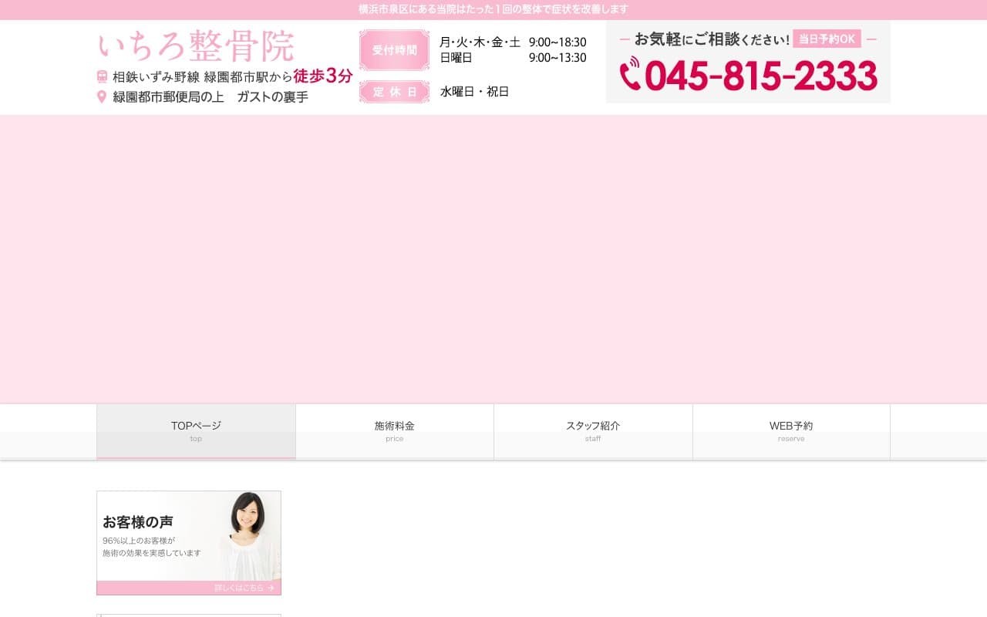Open the WEB予約 reserve tab

click(x=791, y=431)
